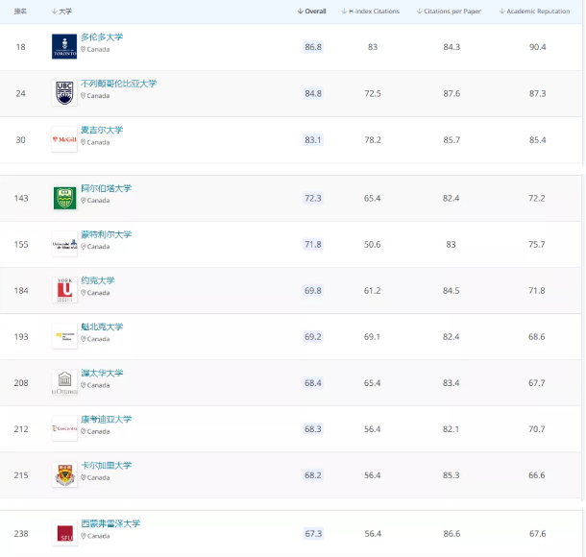Click the Concordia University logo

(64, 429)
